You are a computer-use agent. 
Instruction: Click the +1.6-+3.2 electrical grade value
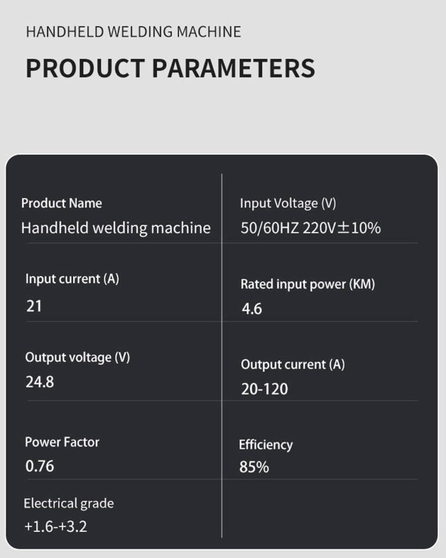(x=56, y=527)
